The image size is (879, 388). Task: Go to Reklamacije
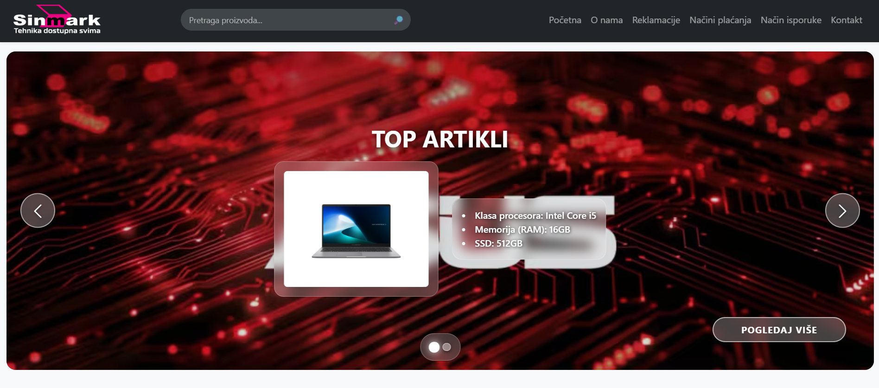(656, 20)
